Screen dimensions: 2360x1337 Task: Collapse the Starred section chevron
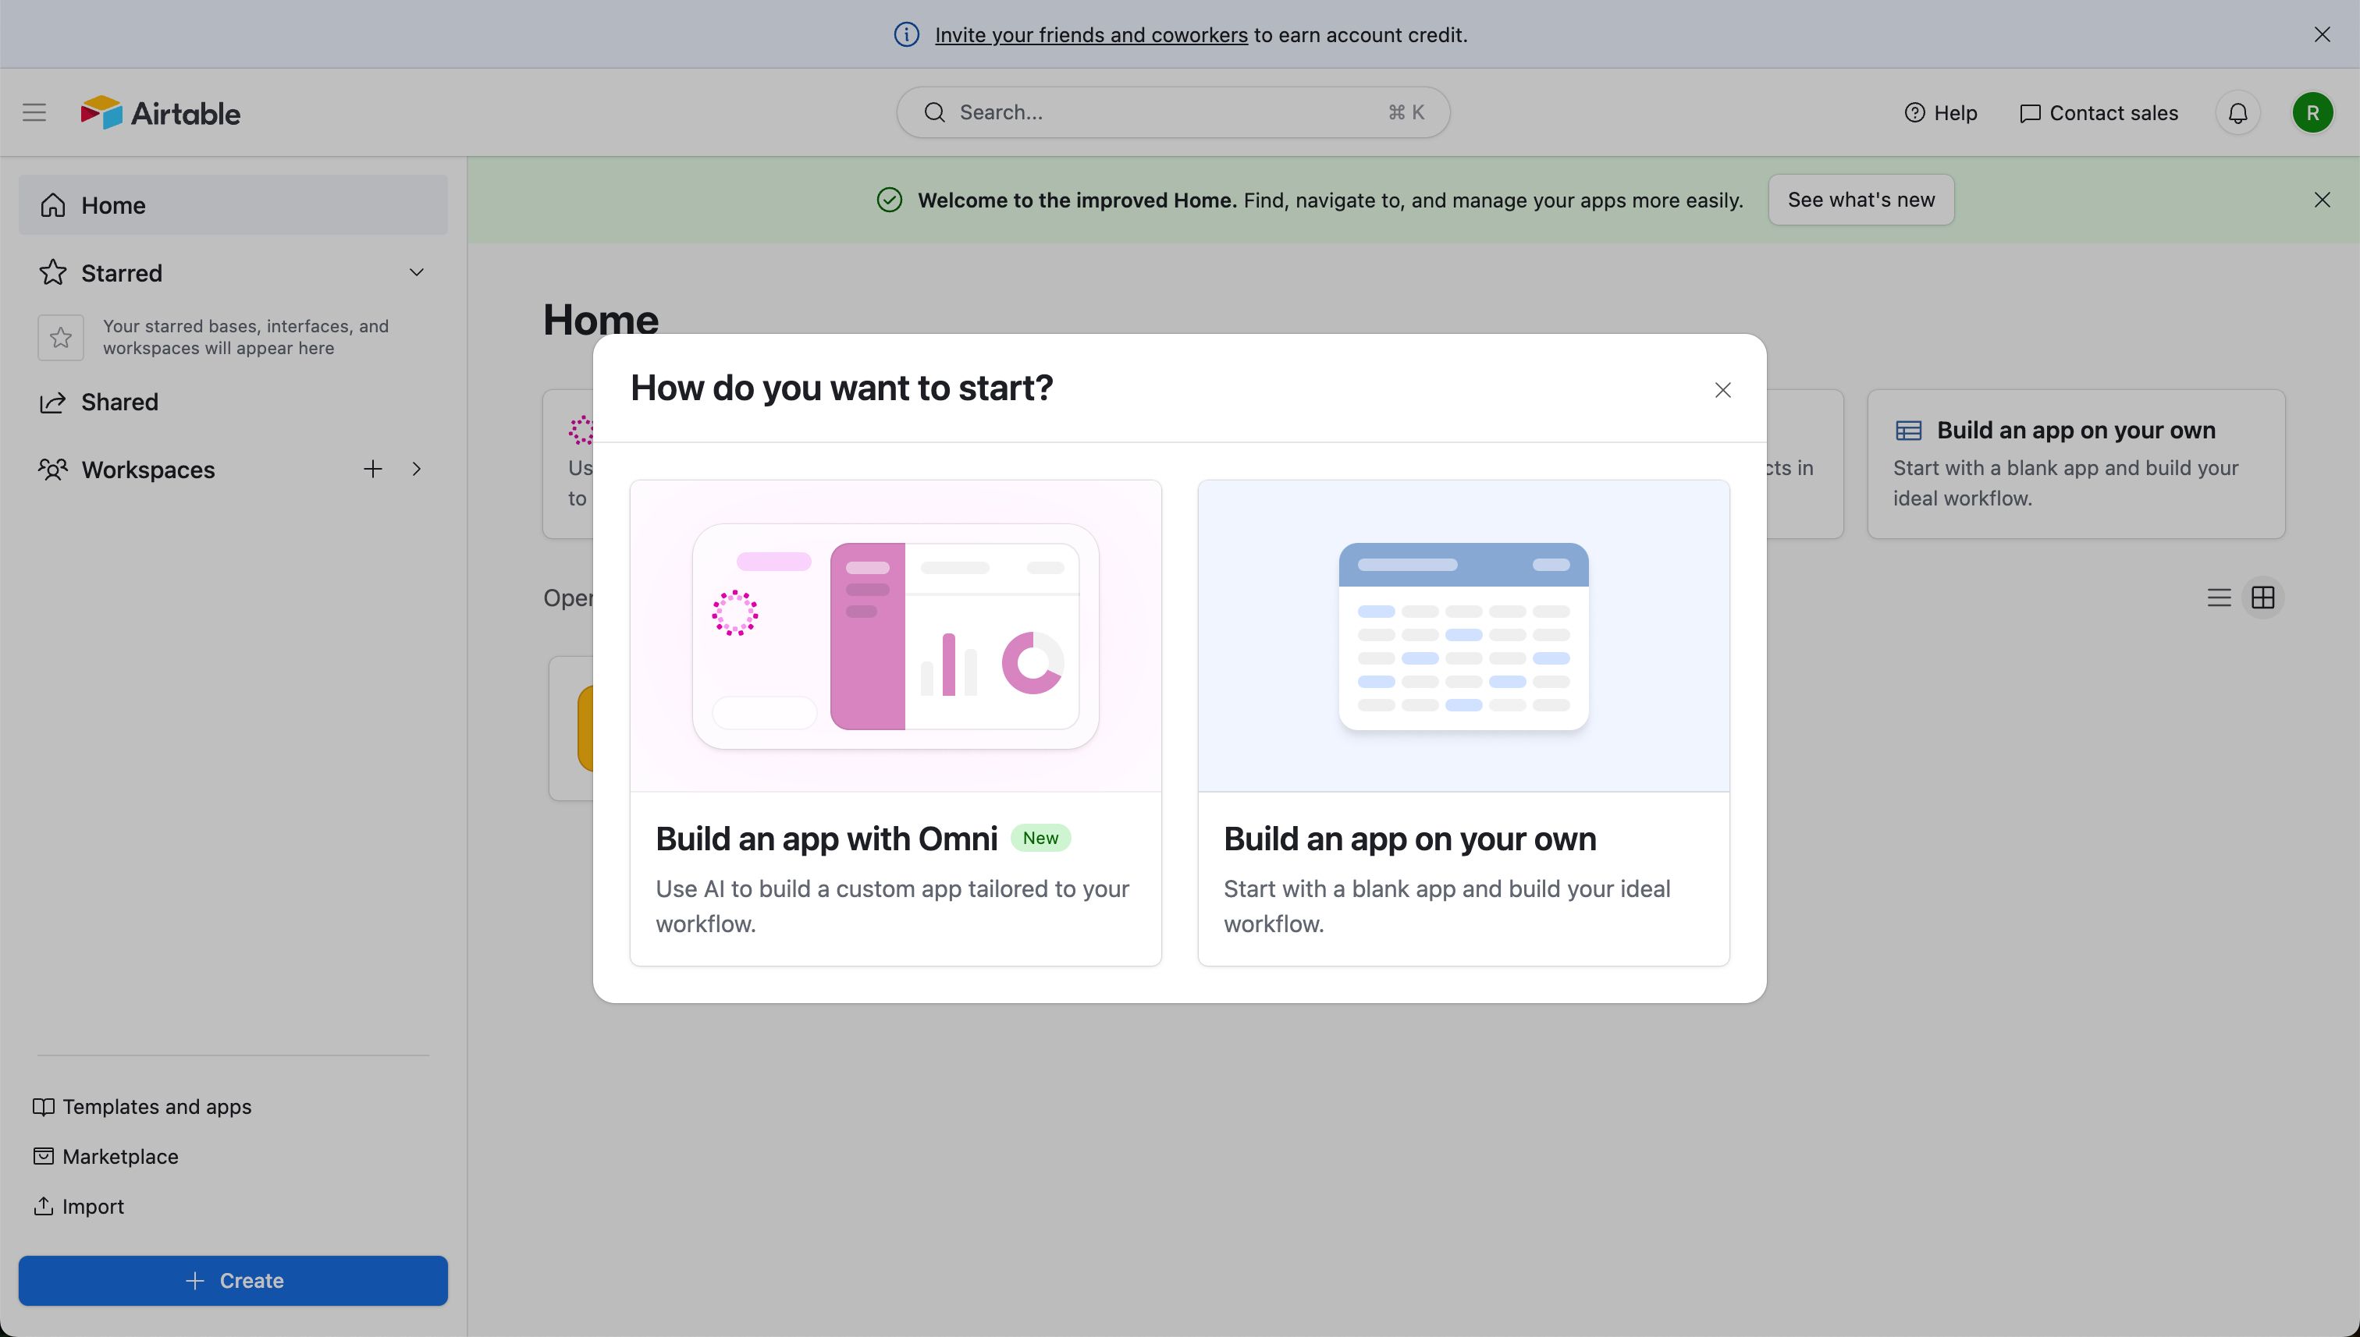[416, 271]
